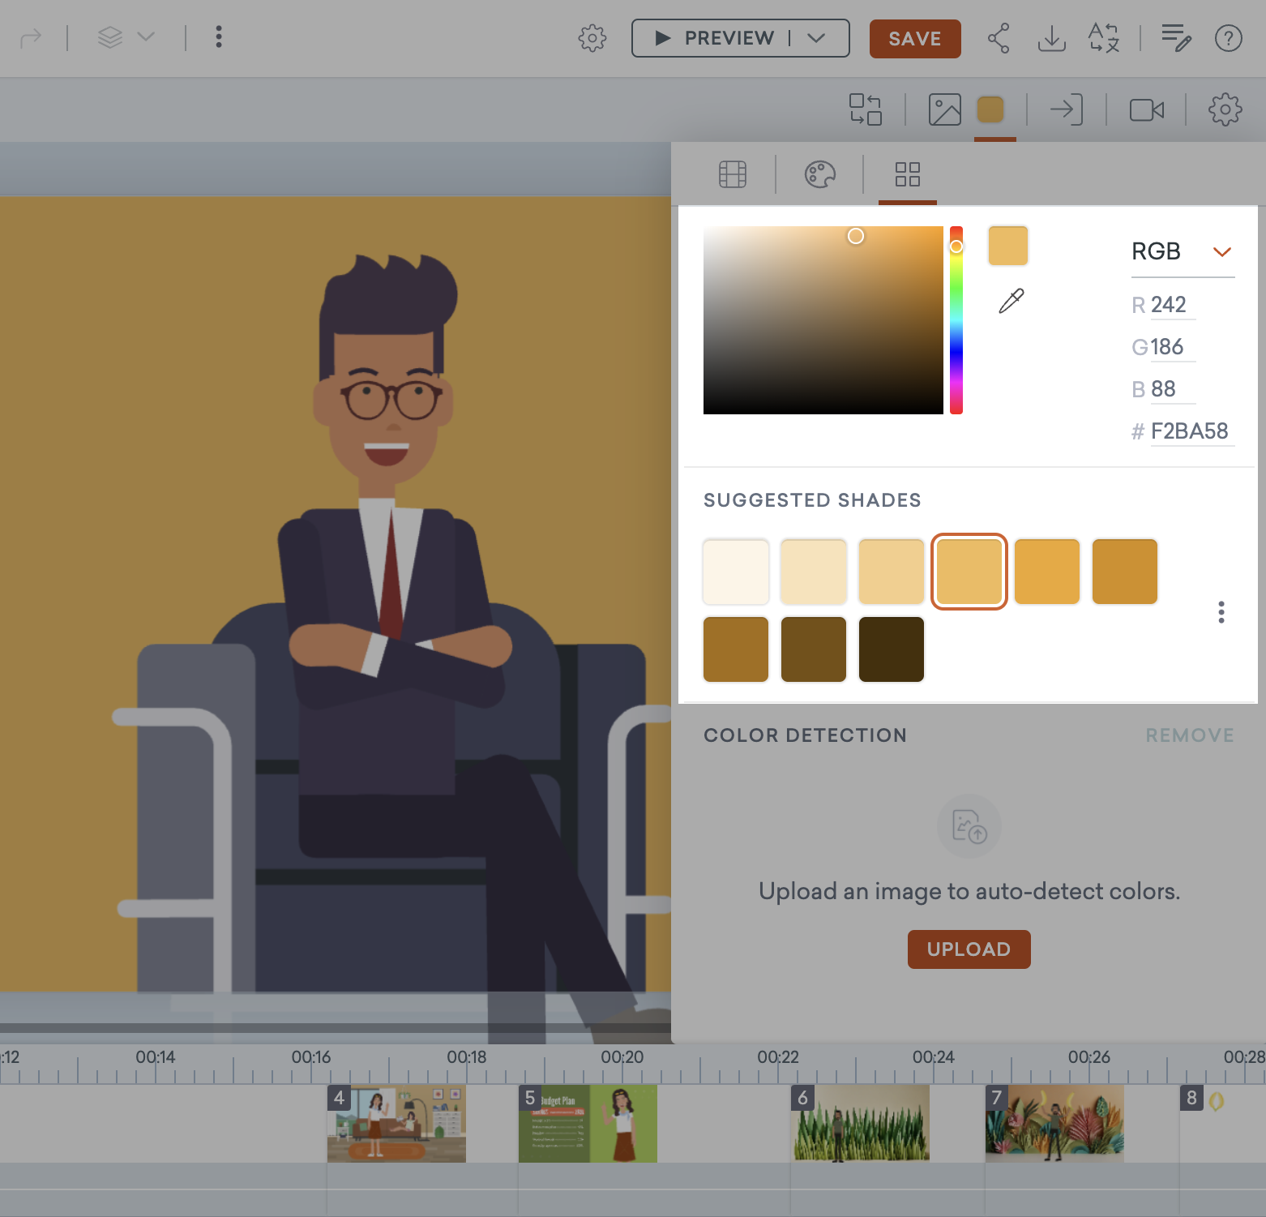The width and height of the screenshot is (1266, 1217).
Task: Click the translate icon near the top
Action: tap(1103, 37)
